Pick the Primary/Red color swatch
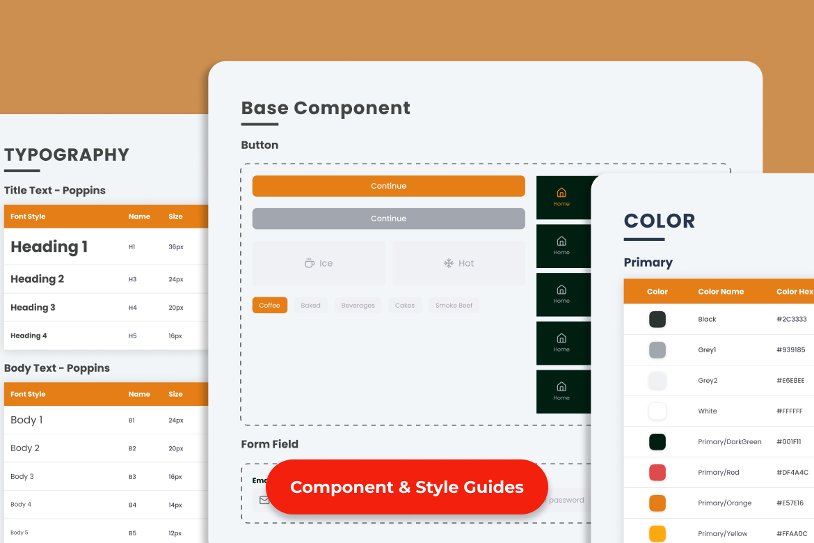 (657, 473)
